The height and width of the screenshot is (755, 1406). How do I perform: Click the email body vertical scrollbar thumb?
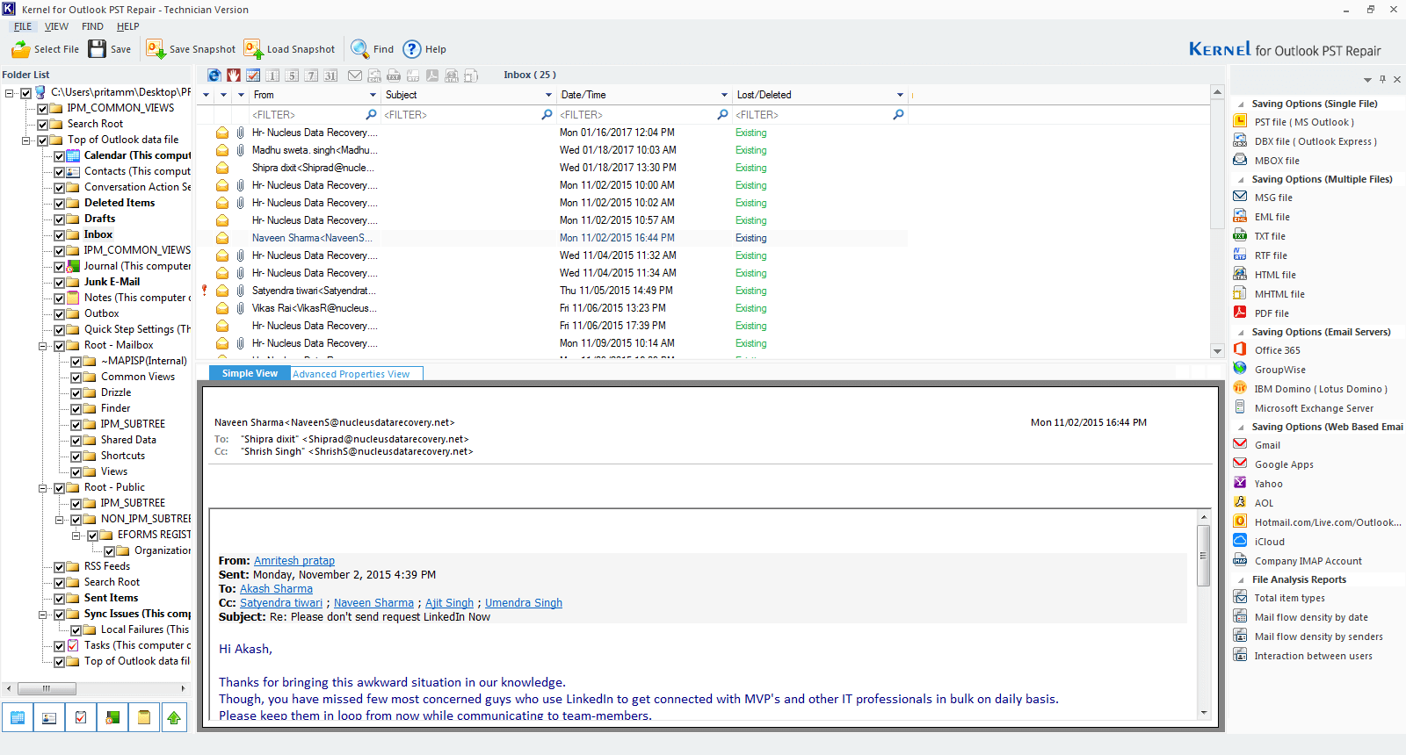click(1204, 556)
